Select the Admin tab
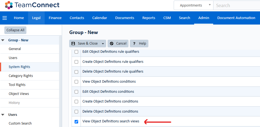260x127 pixels. (204, 18)
